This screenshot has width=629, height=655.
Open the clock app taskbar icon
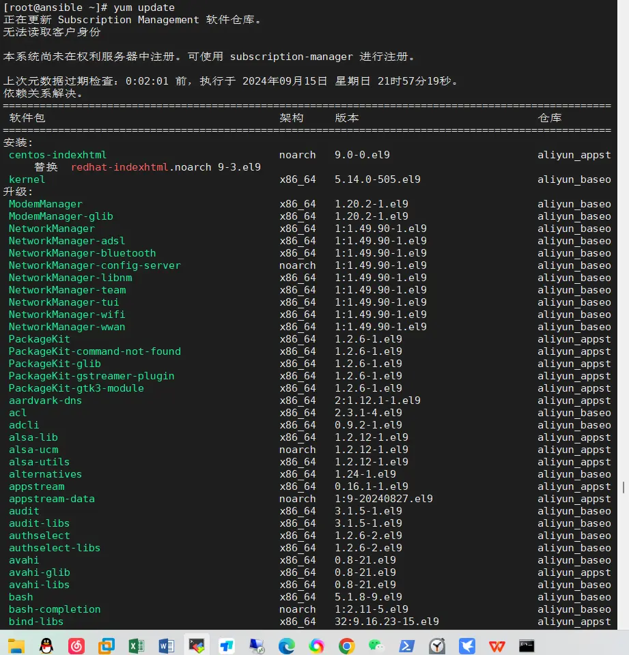pos(436,645)
